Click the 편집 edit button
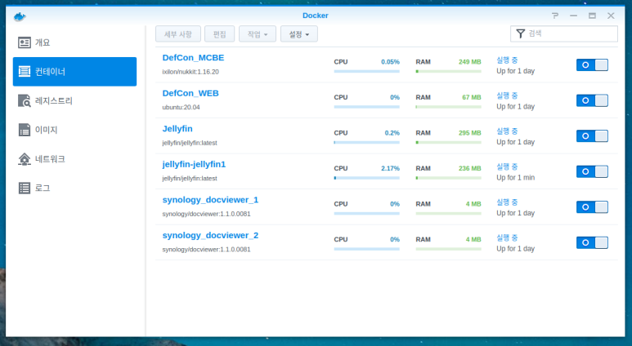The image size is (632, 346). coord(219,34)
